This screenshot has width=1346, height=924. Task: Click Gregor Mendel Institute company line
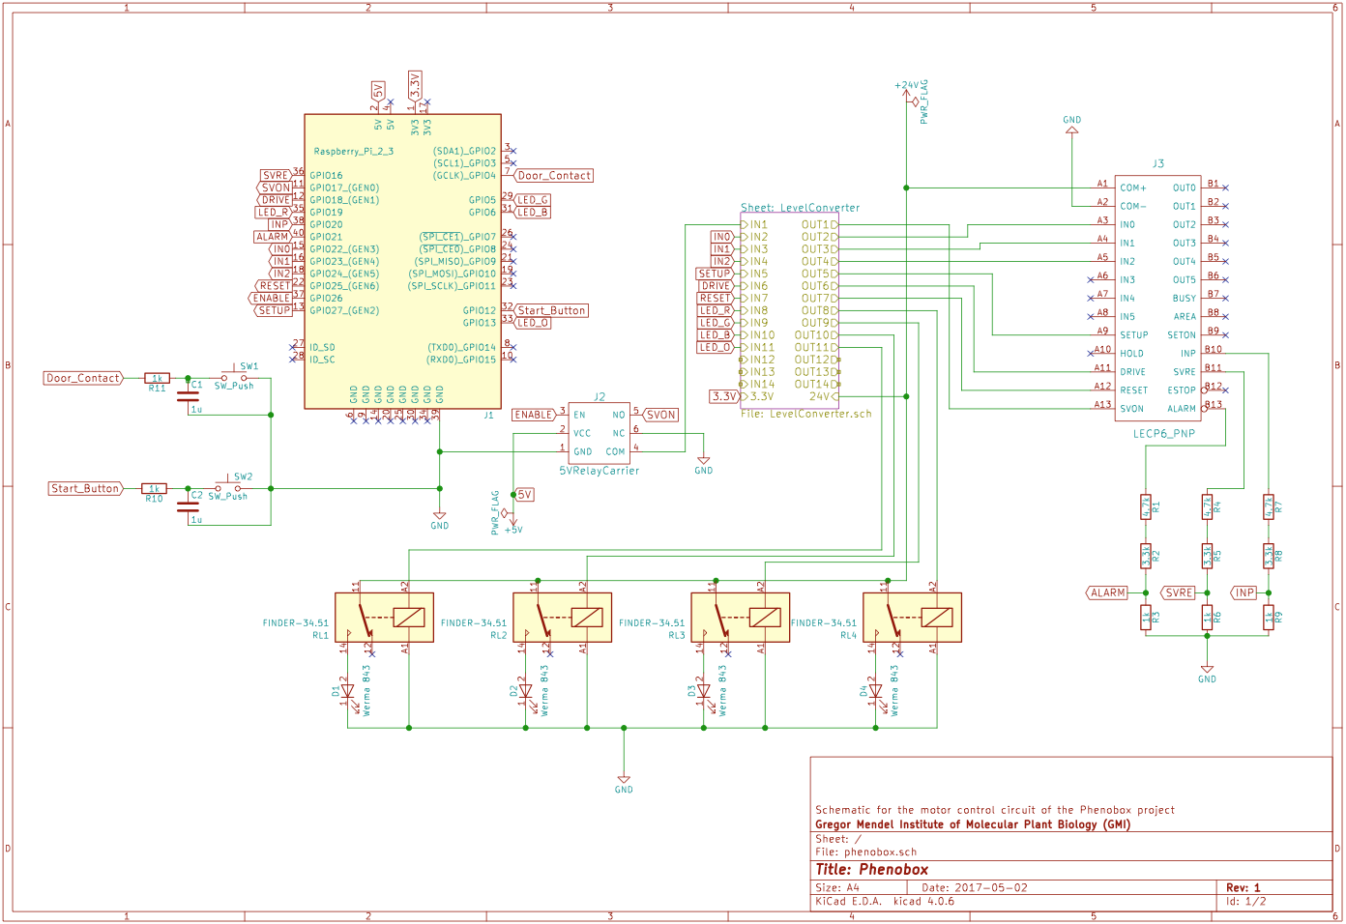click(x=973, y=824)
